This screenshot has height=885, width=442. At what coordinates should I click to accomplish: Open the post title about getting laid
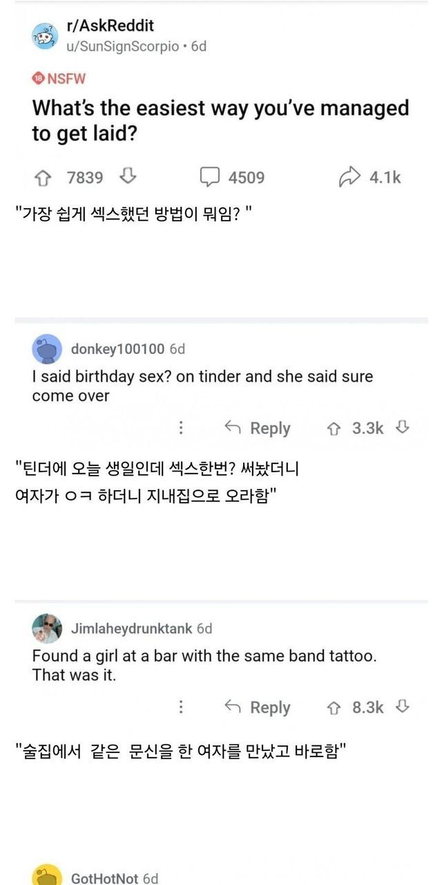coord(220,120)
